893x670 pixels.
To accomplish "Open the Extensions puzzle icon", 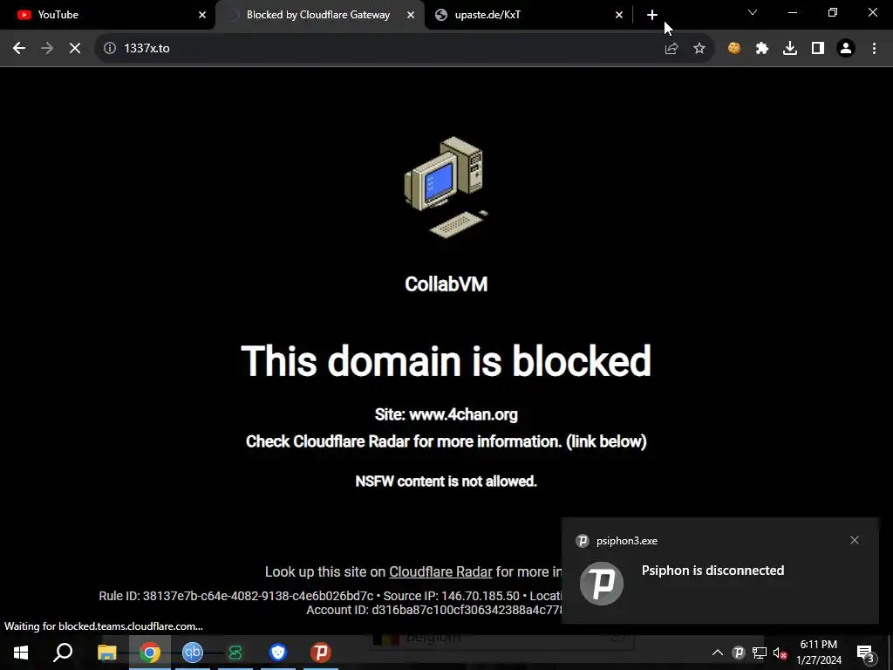I will [x=762, y=49].
